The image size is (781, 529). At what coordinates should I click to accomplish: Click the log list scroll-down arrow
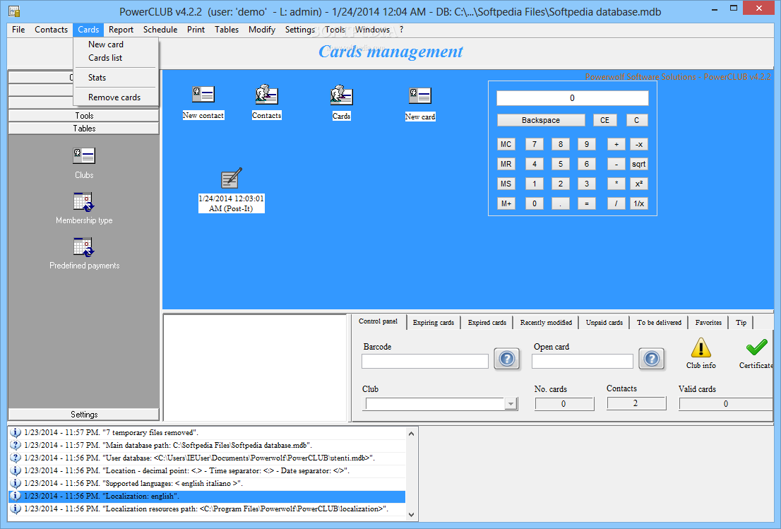pos(412,515)
